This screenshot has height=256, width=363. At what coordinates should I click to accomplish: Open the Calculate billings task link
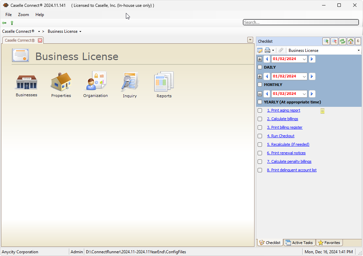282,119
